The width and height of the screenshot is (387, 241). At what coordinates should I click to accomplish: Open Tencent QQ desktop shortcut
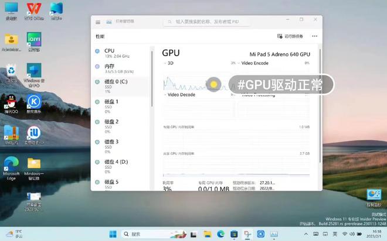point(11,104)
